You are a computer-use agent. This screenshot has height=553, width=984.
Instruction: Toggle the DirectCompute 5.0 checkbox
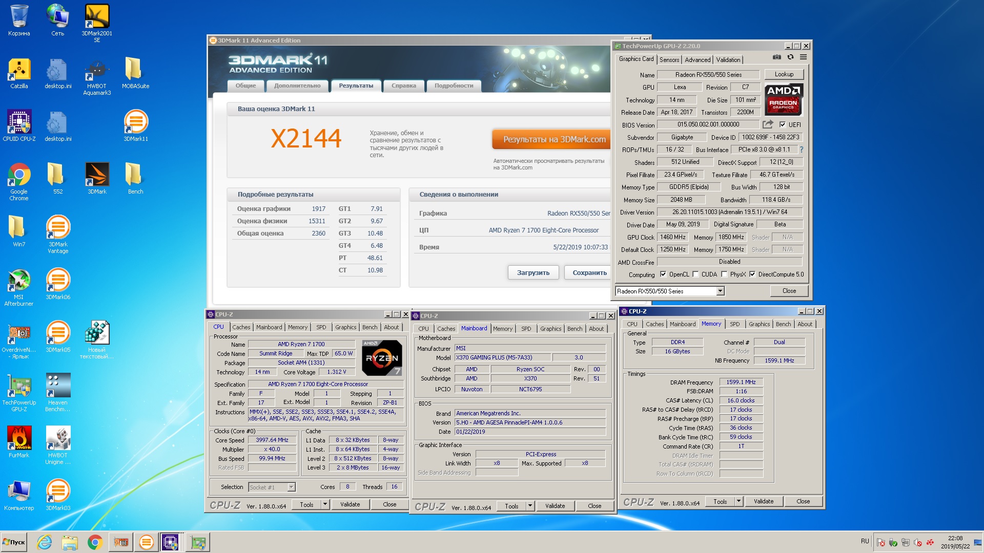pyautogui.click(x=752, y=274)
